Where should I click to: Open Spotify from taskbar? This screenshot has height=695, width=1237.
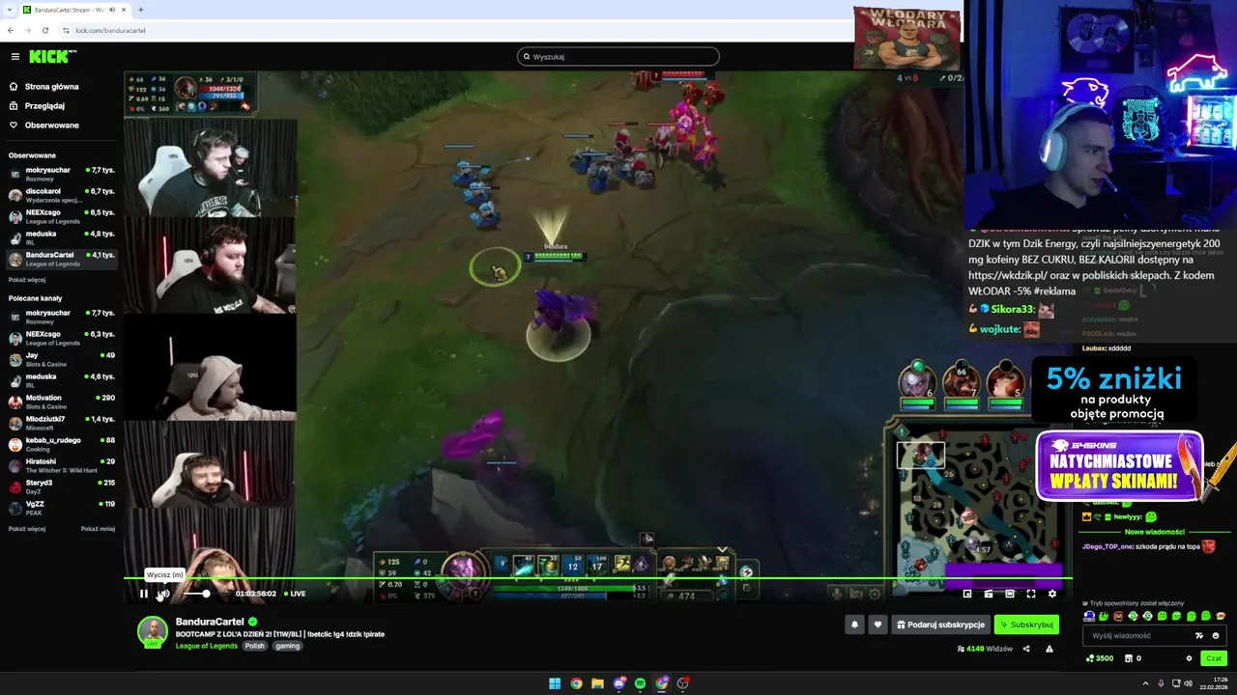[x=640, y=683]
